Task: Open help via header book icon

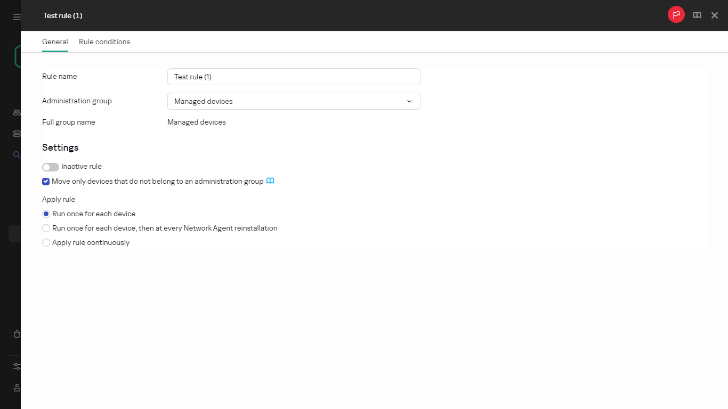Action: point(697,15)
